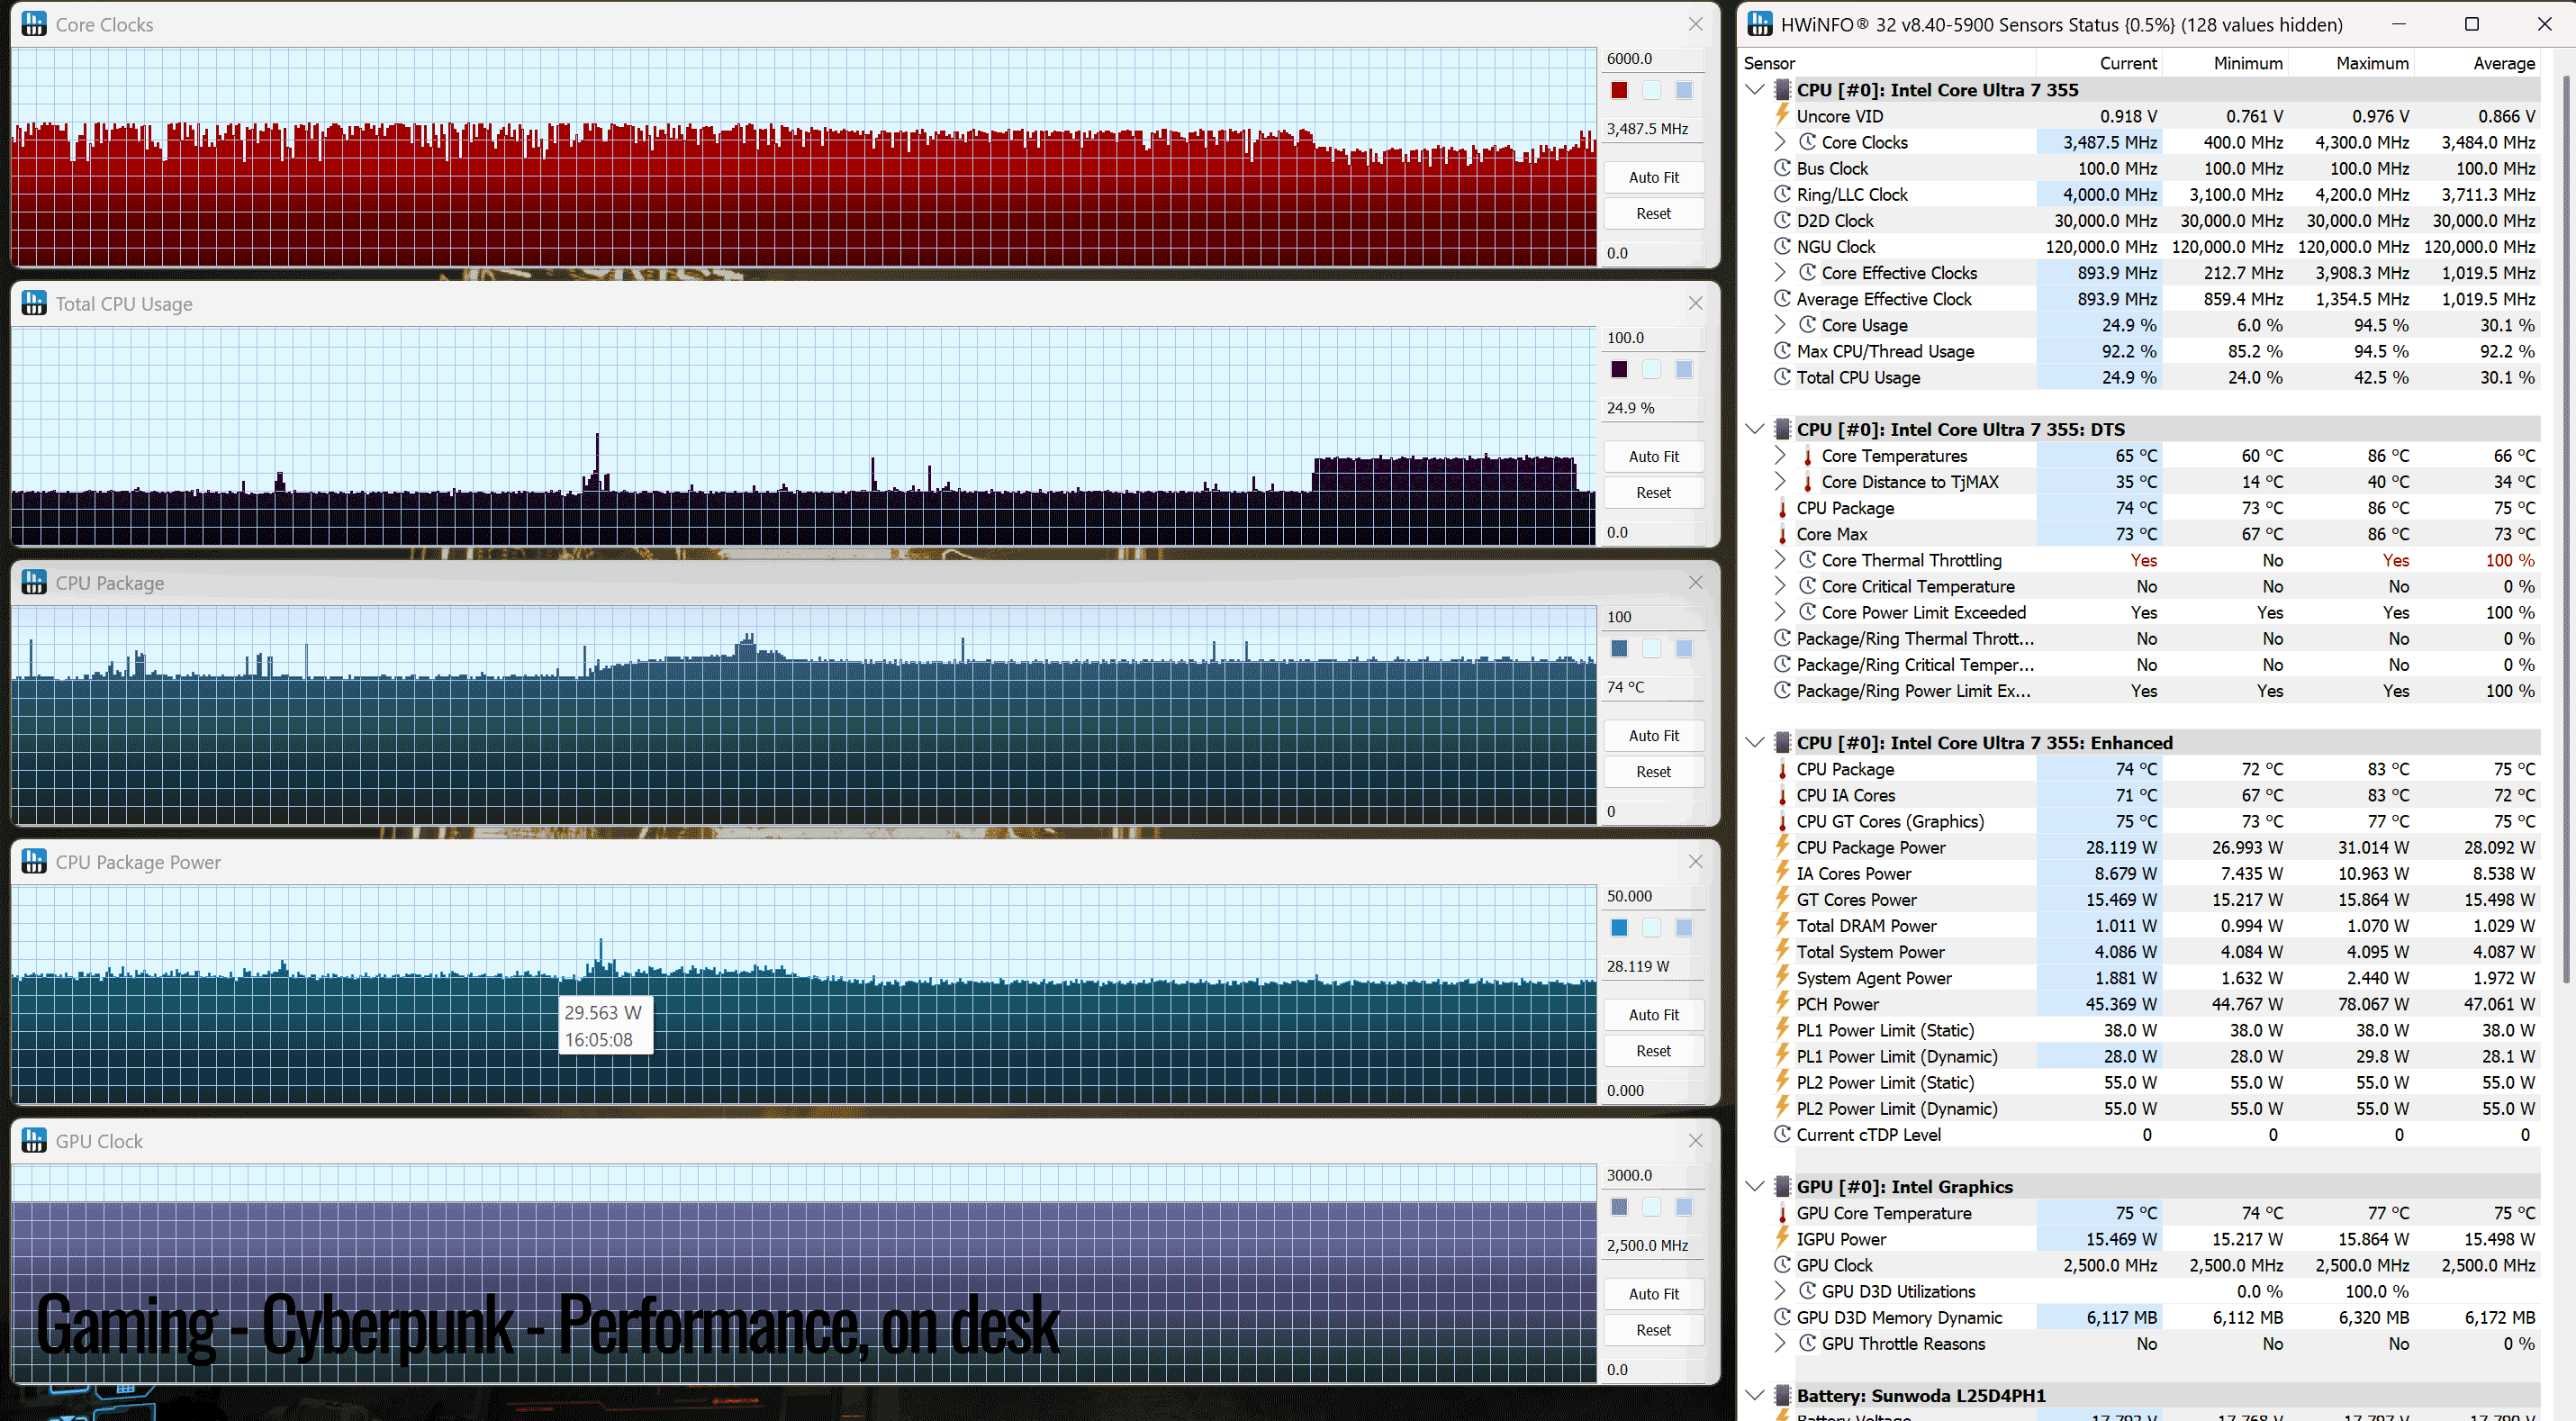
Task: Click the clock icon beside Package/Ring Thermal Thrott...
Action: tap(1782, 638)
